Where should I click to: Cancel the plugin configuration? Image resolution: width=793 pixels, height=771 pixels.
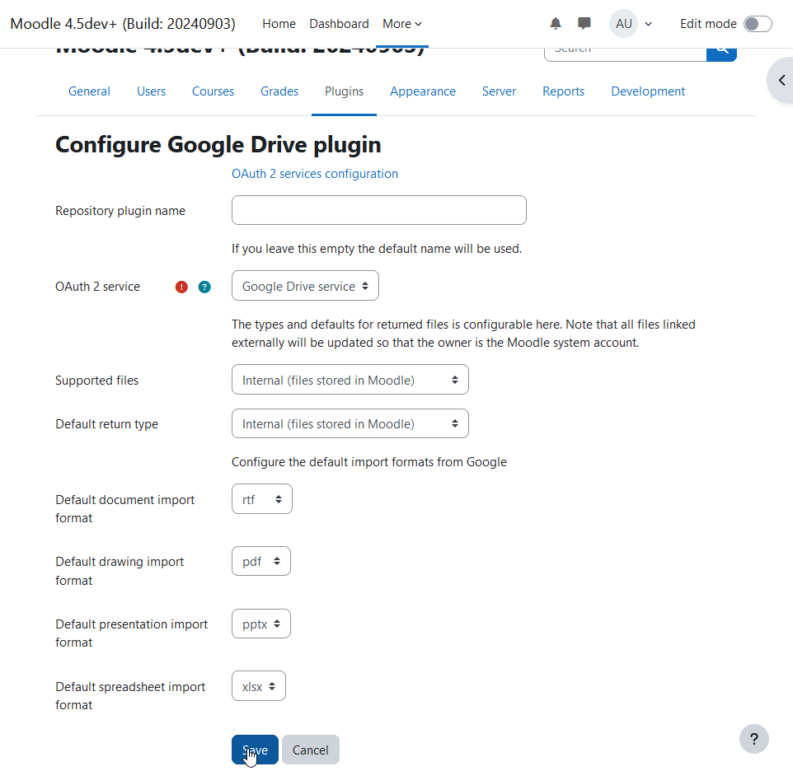point(311,750)
